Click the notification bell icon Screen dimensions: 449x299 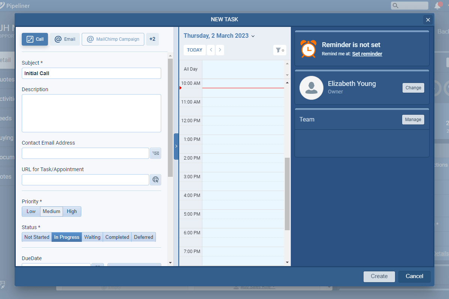coord(437,6)
